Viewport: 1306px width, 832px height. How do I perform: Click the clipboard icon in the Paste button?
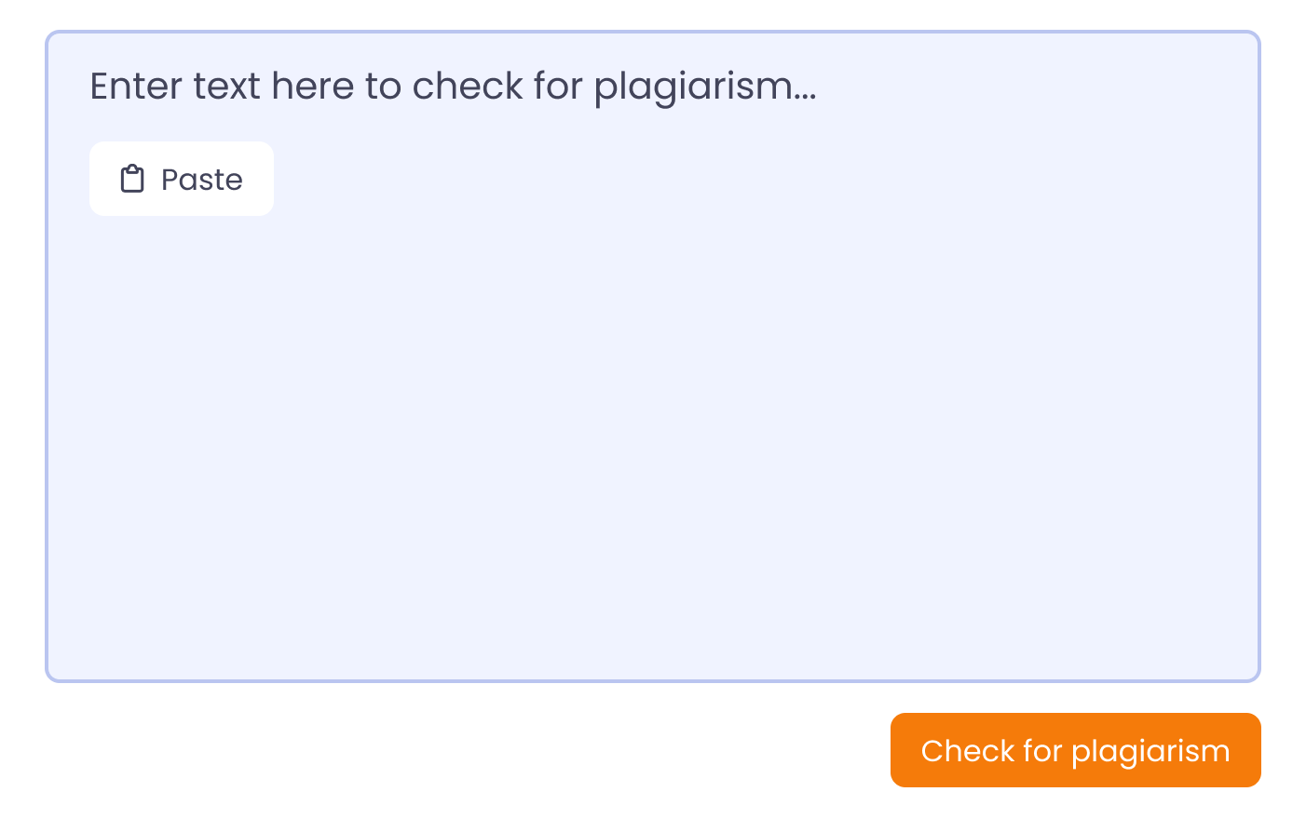pyautogui.click(x=132, y=179)
